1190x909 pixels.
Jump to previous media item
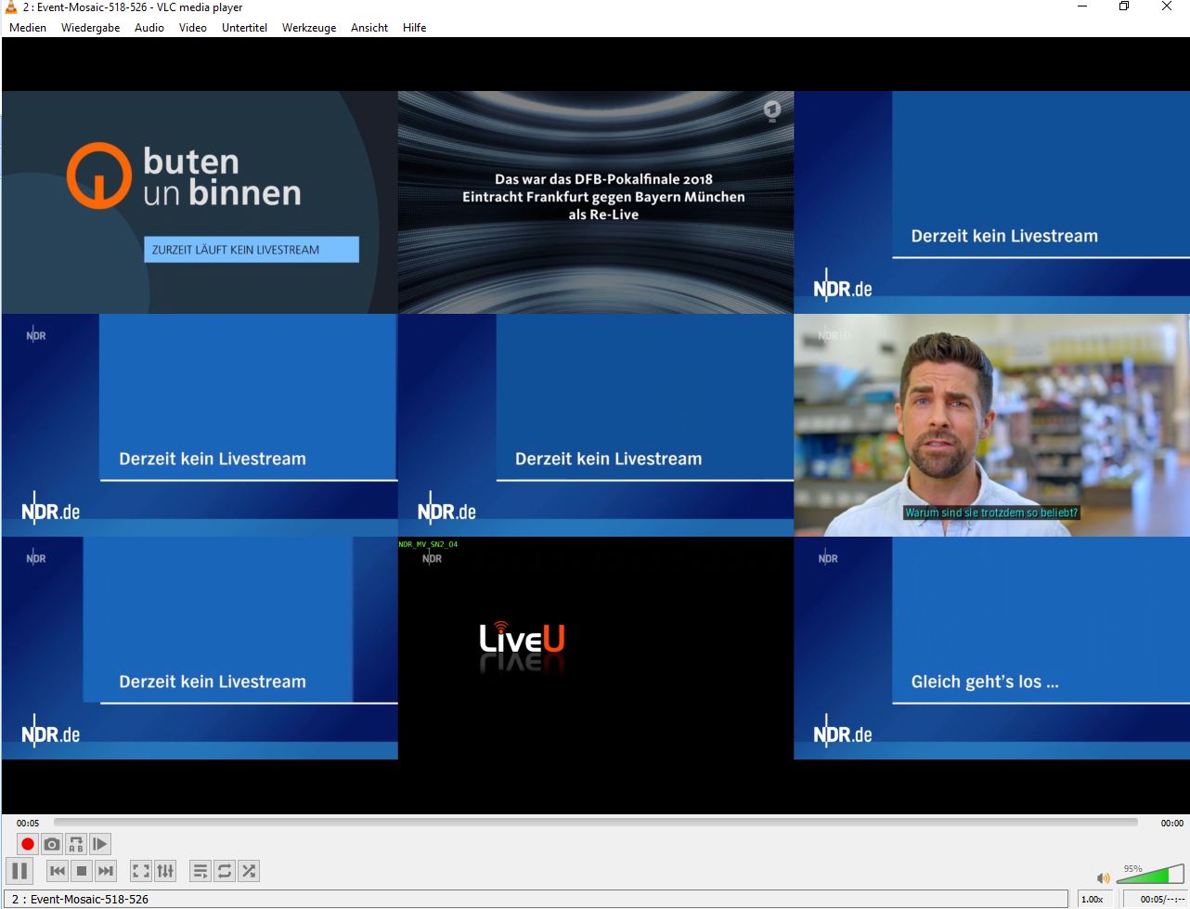click(x=58, y=871)
